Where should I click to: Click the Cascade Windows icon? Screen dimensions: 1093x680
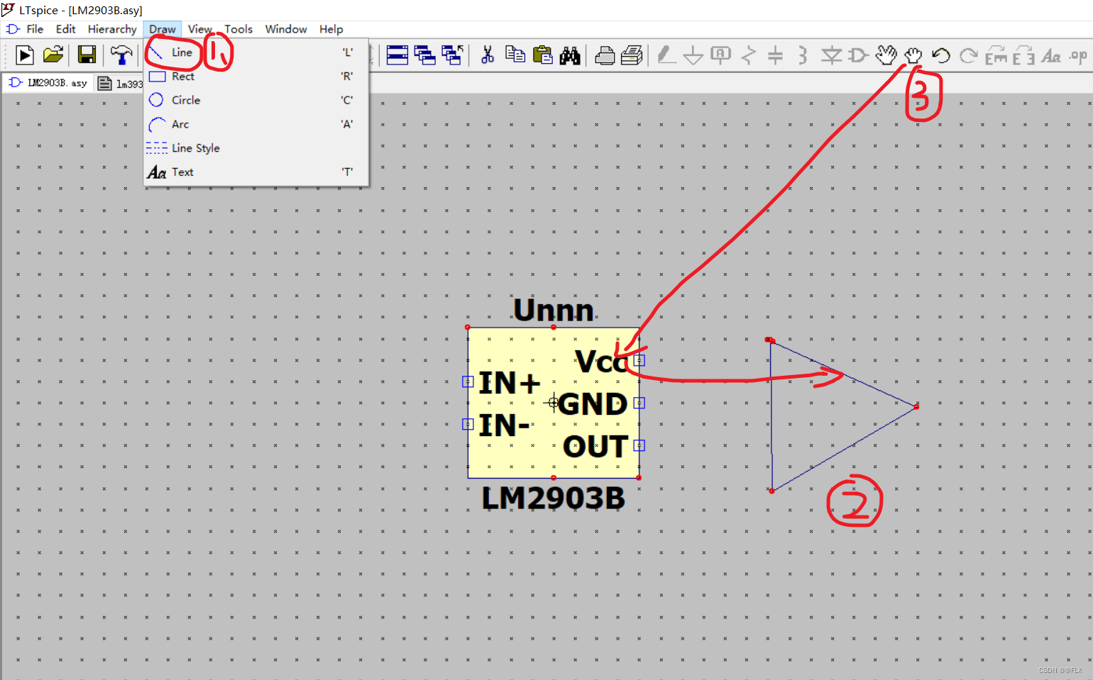(x=424, y=55)
